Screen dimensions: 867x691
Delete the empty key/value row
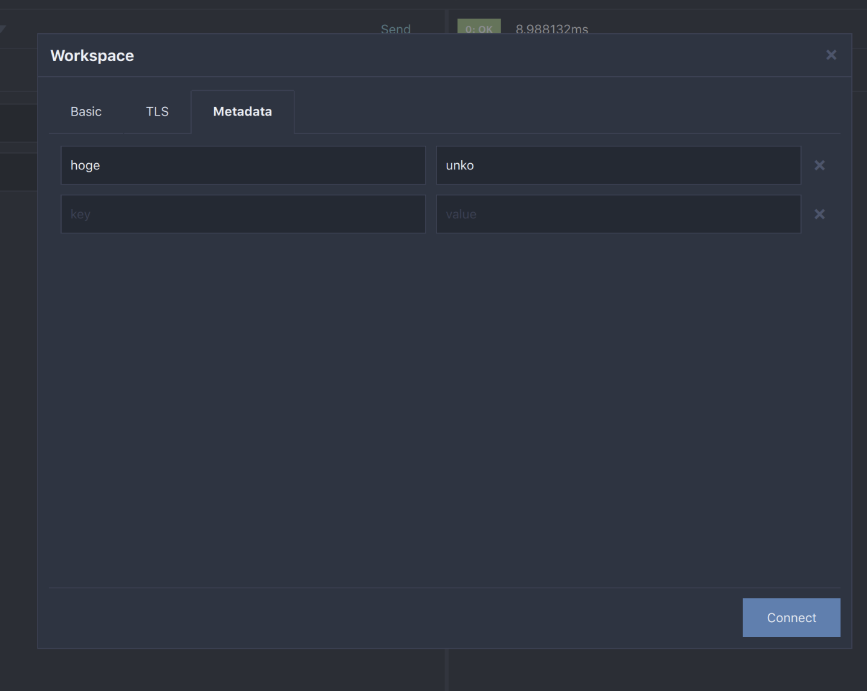[819, 214]
